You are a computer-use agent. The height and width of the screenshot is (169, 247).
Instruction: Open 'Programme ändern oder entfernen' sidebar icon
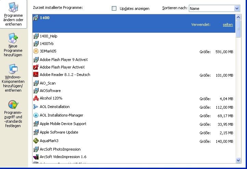[13, 7]
